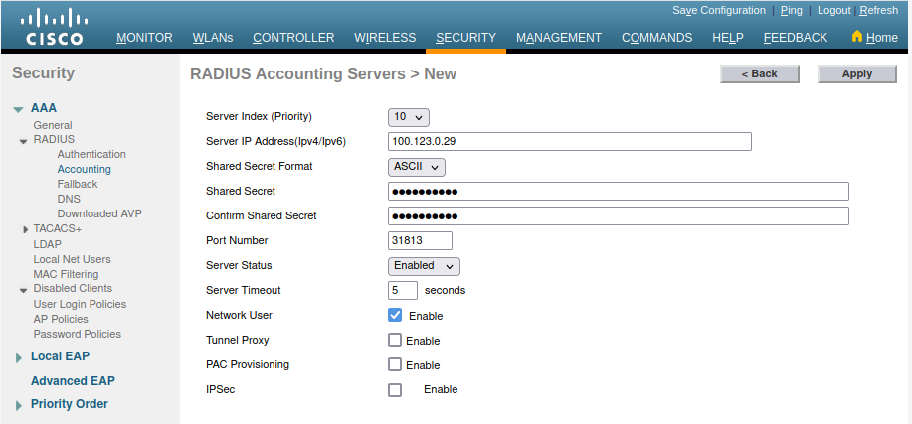912x424 pixels.
Task: Collapse the RADIUS tree arrow
Action: click(24, 141)
